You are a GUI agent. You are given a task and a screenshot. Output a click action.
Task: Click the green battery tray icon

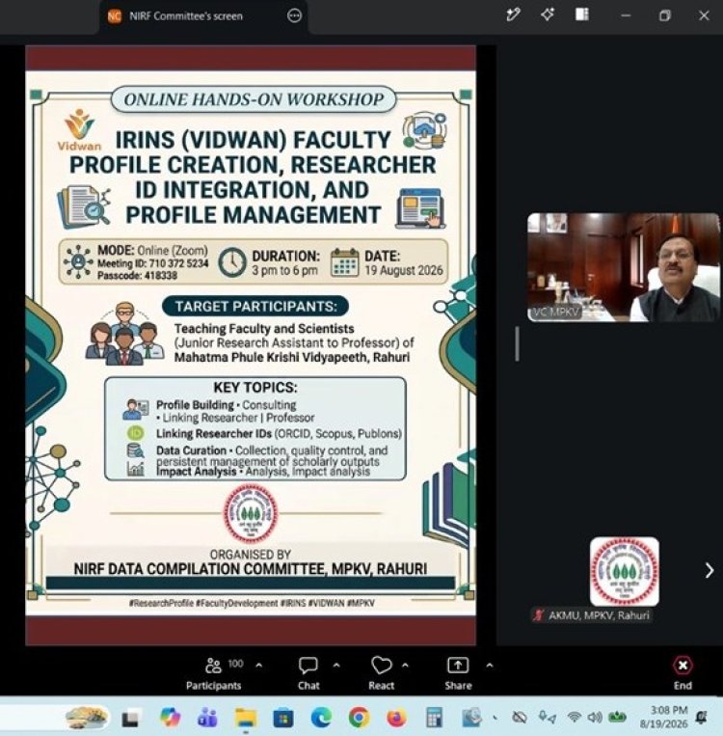pos(617,717)
